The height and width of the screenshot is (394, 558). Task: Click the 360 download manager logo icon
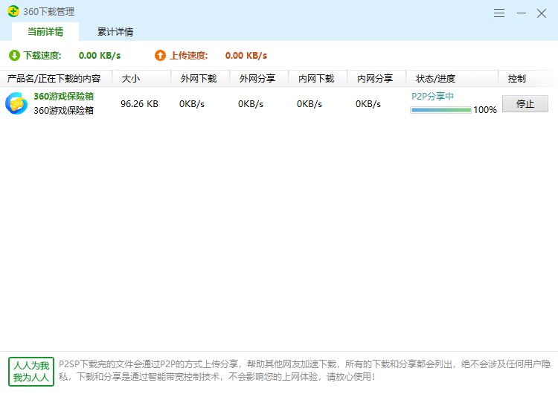point(13,11)
